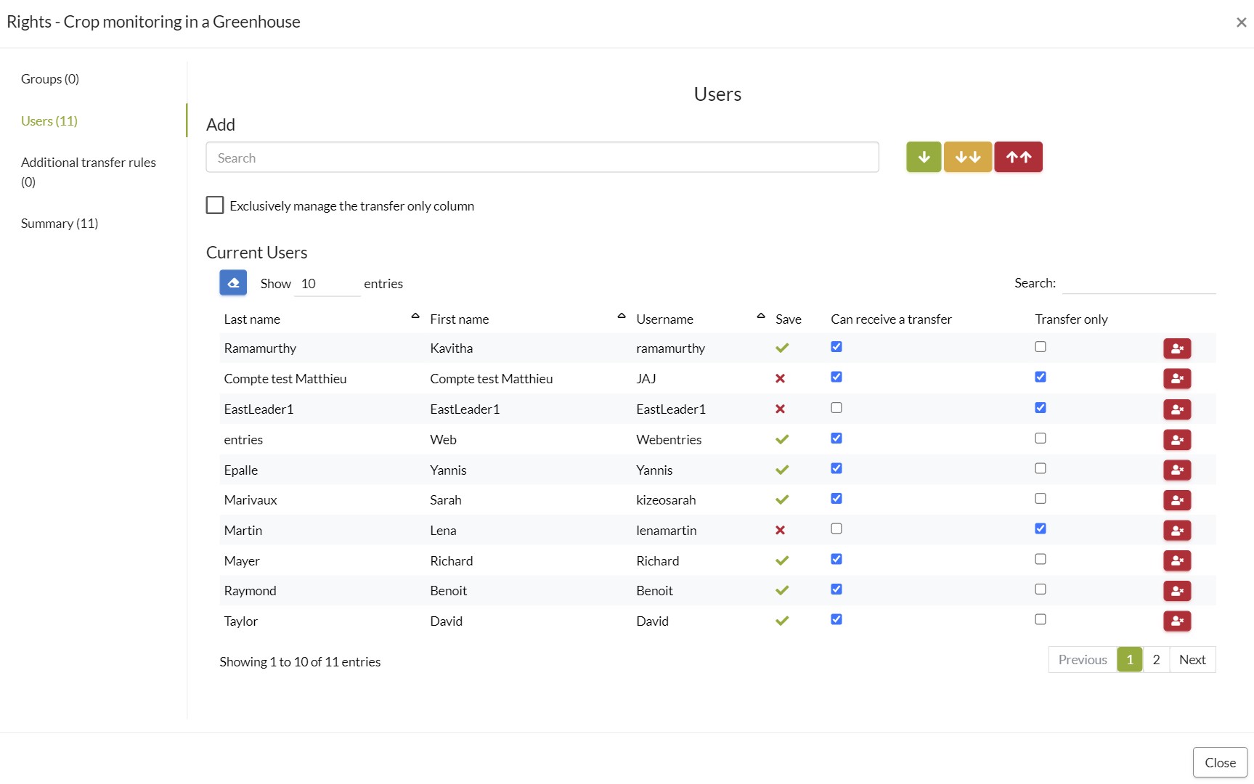1254x784 pixels.
Task: Click the blue eraser button near Show entries
Action: pyautogui.click(x=233, y=282)
